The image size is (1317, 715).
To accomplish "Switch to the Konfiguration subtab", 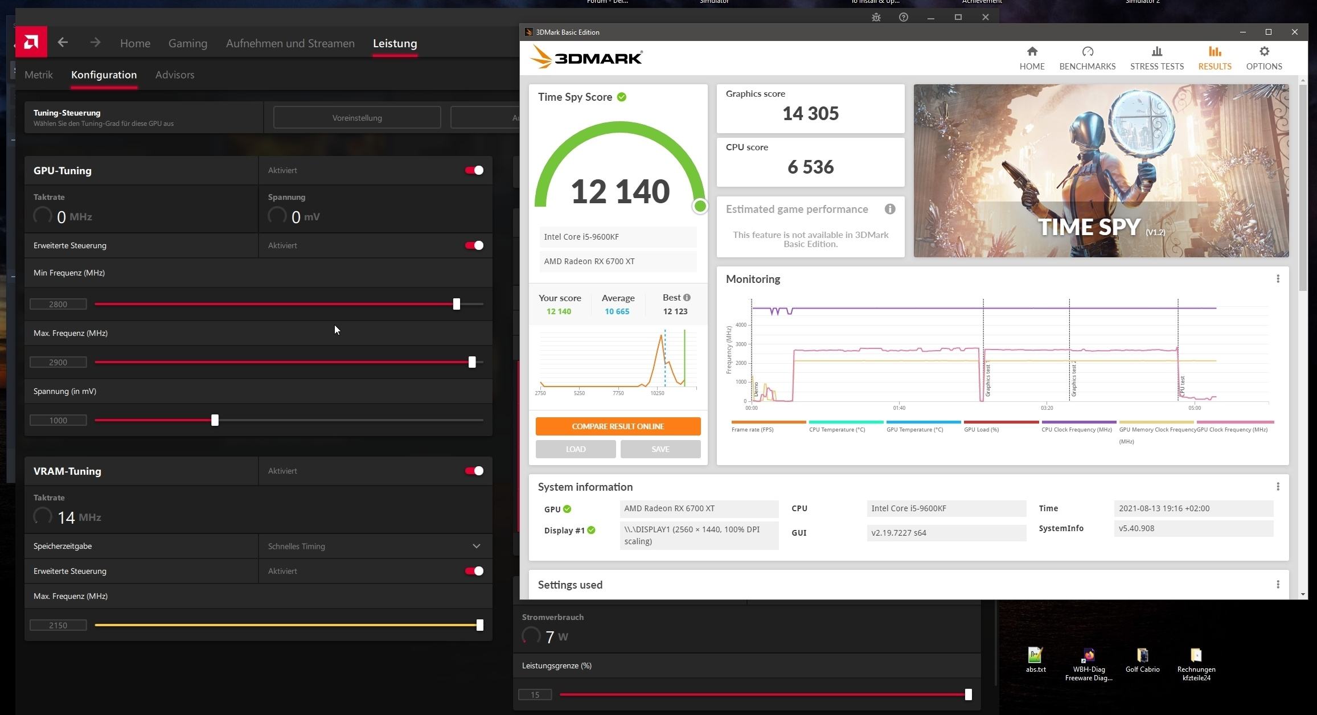I will pyautogui.click(x=104, y=75).
